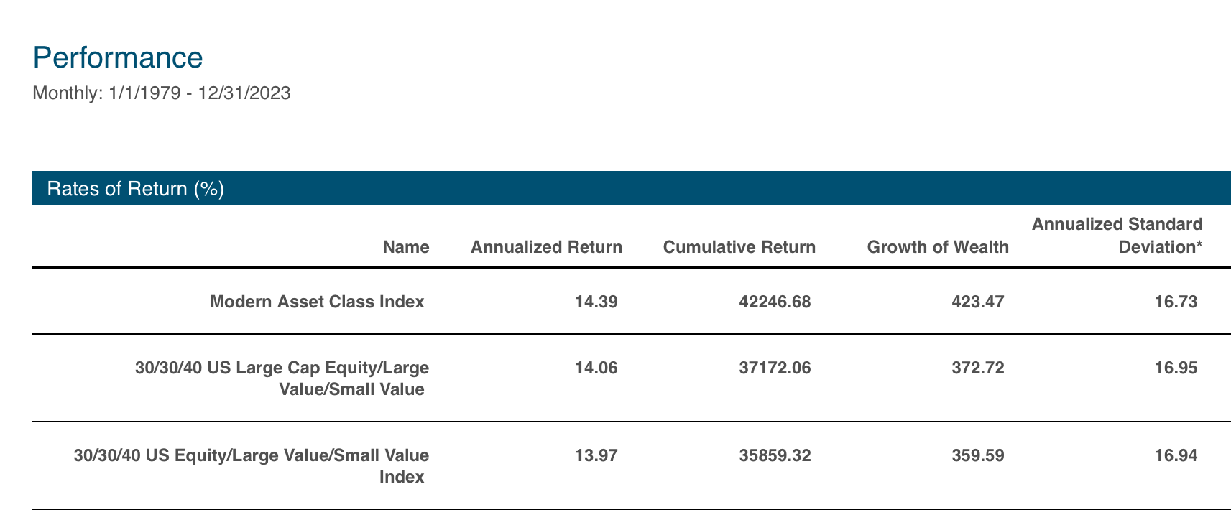The image size is (1231, 520).
Task: Select the US Large Cap Equity/Large Value row name
Action: [282, 379]
